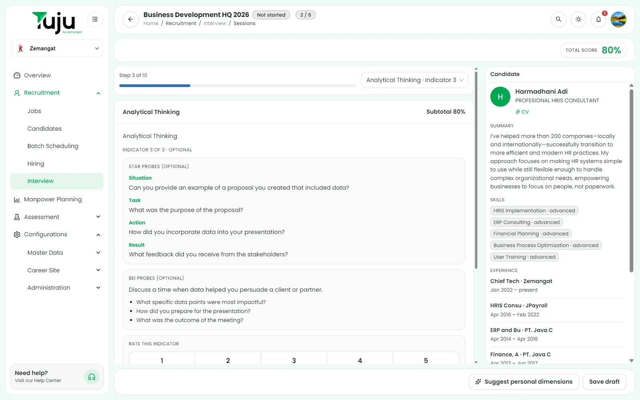Open the Zemangat company dropdown

click(x=57, y=48)
